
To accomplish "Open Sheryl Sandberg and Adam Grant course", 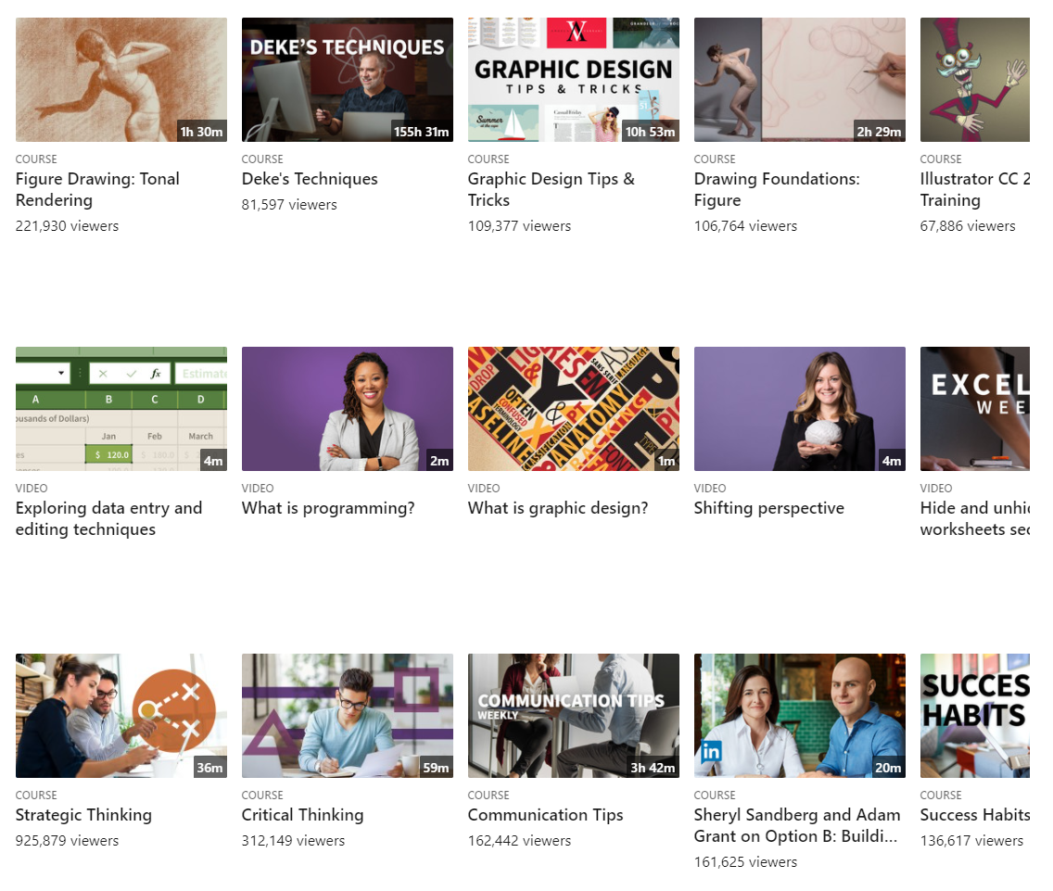I will tap(797, 825).
